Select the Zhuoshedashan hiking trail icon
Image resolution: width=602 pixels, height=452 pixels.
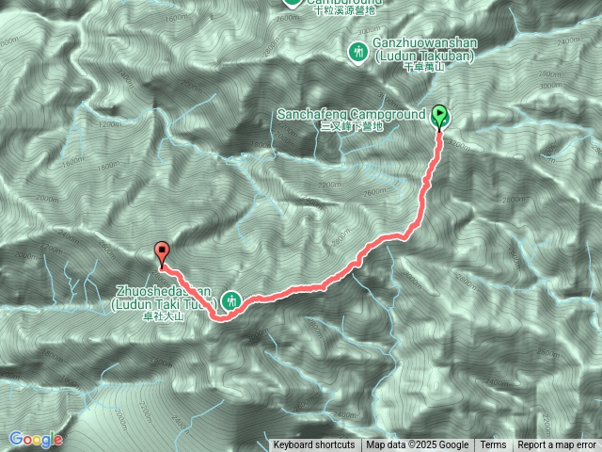pyautogui.click(x=230, y=300)
